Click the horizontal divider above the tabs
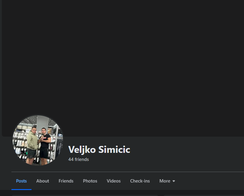This screenshot has width=244, height=196. click(x=128, y=172)
